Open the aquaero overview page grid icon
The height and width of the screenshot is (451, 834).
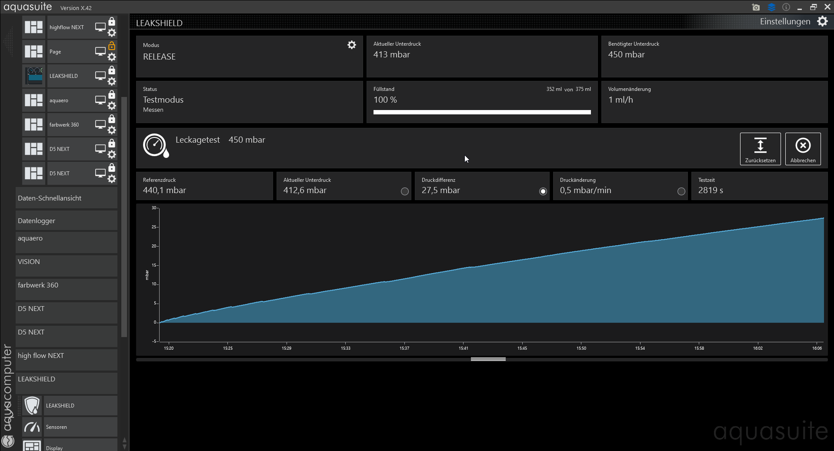click(x=33, y=100)
